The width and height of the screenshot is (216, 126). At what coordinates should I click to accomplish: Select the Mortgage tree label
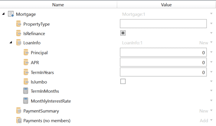tap(26, 14)
